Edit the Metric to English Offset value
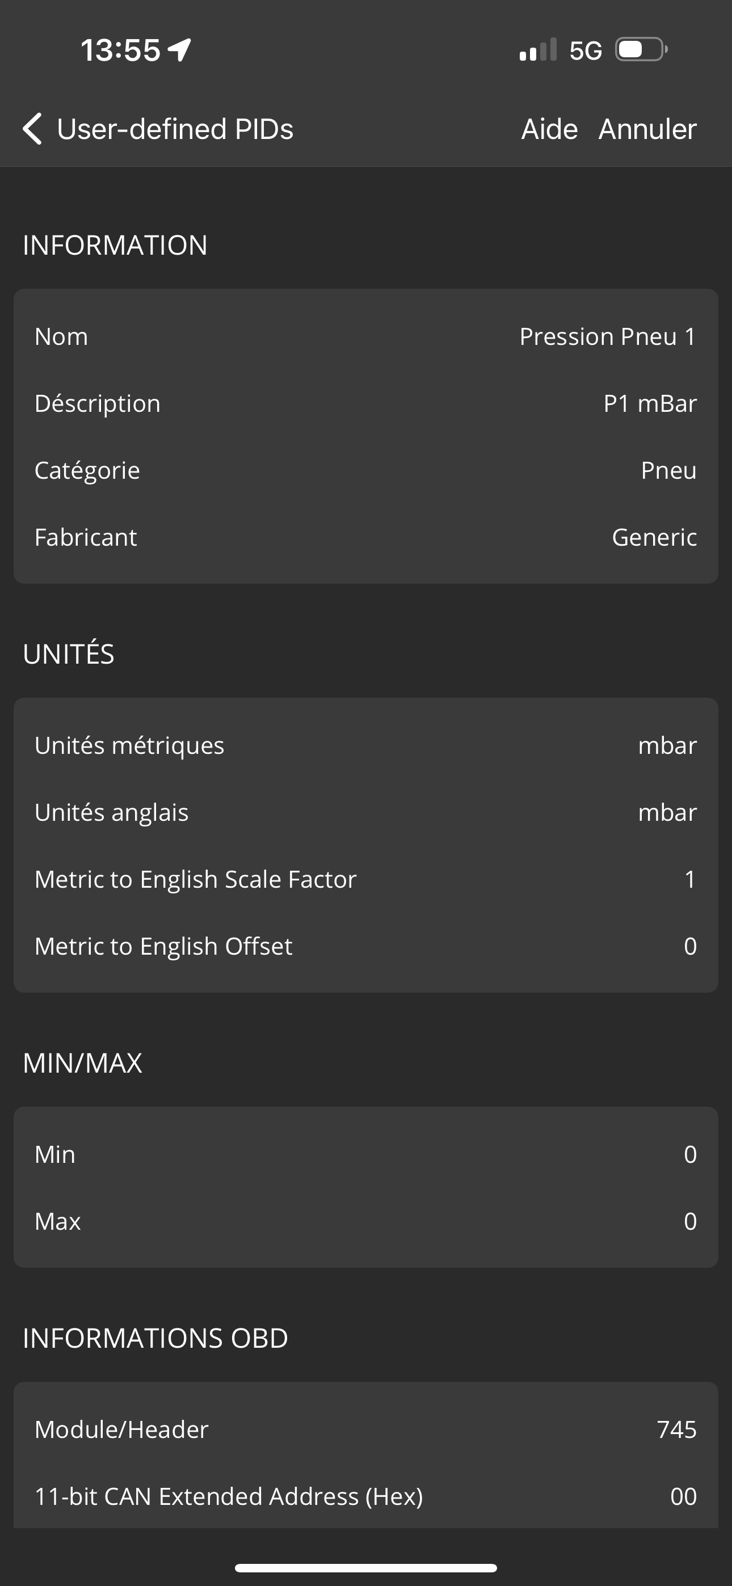The width and height of the screenshot is (732, 1586). [x=689, y=946]
